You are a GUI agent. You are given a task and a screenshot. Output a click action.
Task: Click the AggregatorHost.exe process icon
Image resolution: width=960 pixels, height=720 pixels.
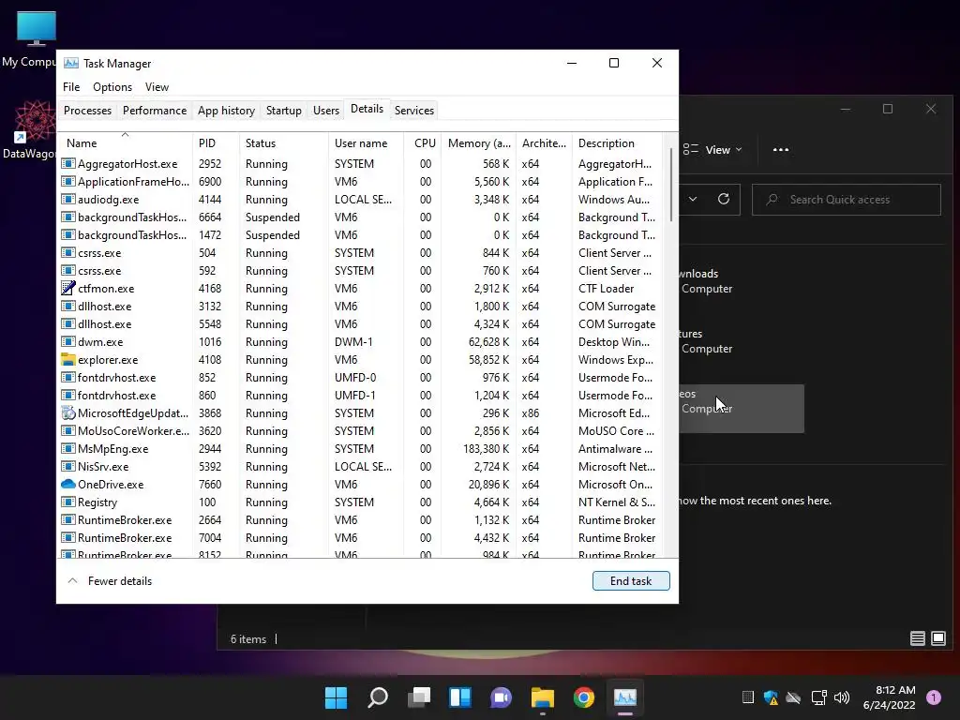[67, 164]
